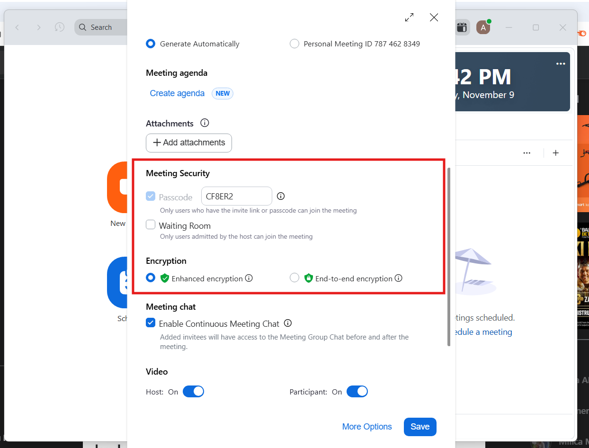589x448 pixels.
Task: Click the Save button
Action: click(x=419, y=427)
